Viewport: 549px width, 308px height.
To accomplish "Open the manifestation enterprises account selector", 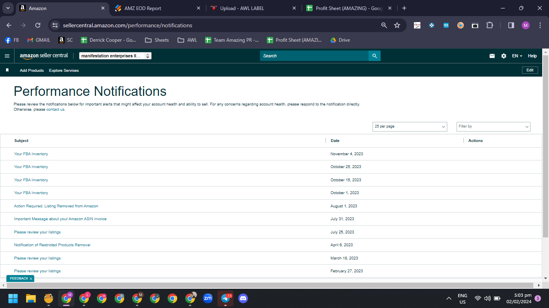I will (x=115, y=56).
